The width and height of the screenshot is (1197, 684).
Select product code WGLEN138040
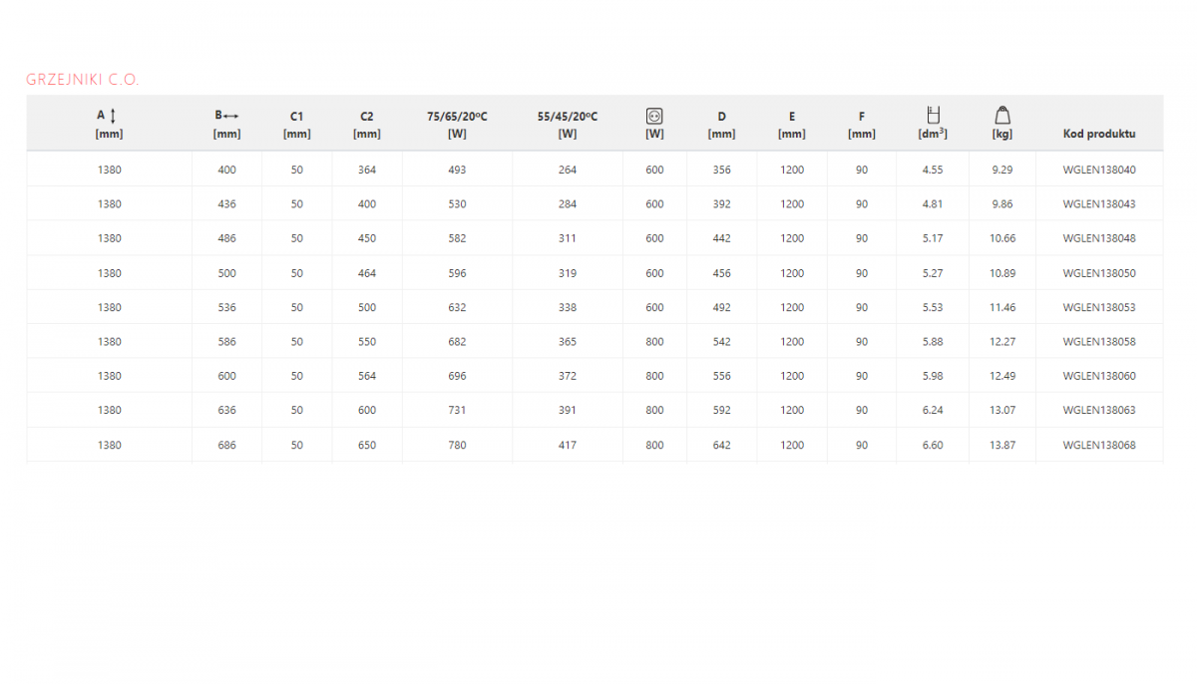pos(1098,170)
